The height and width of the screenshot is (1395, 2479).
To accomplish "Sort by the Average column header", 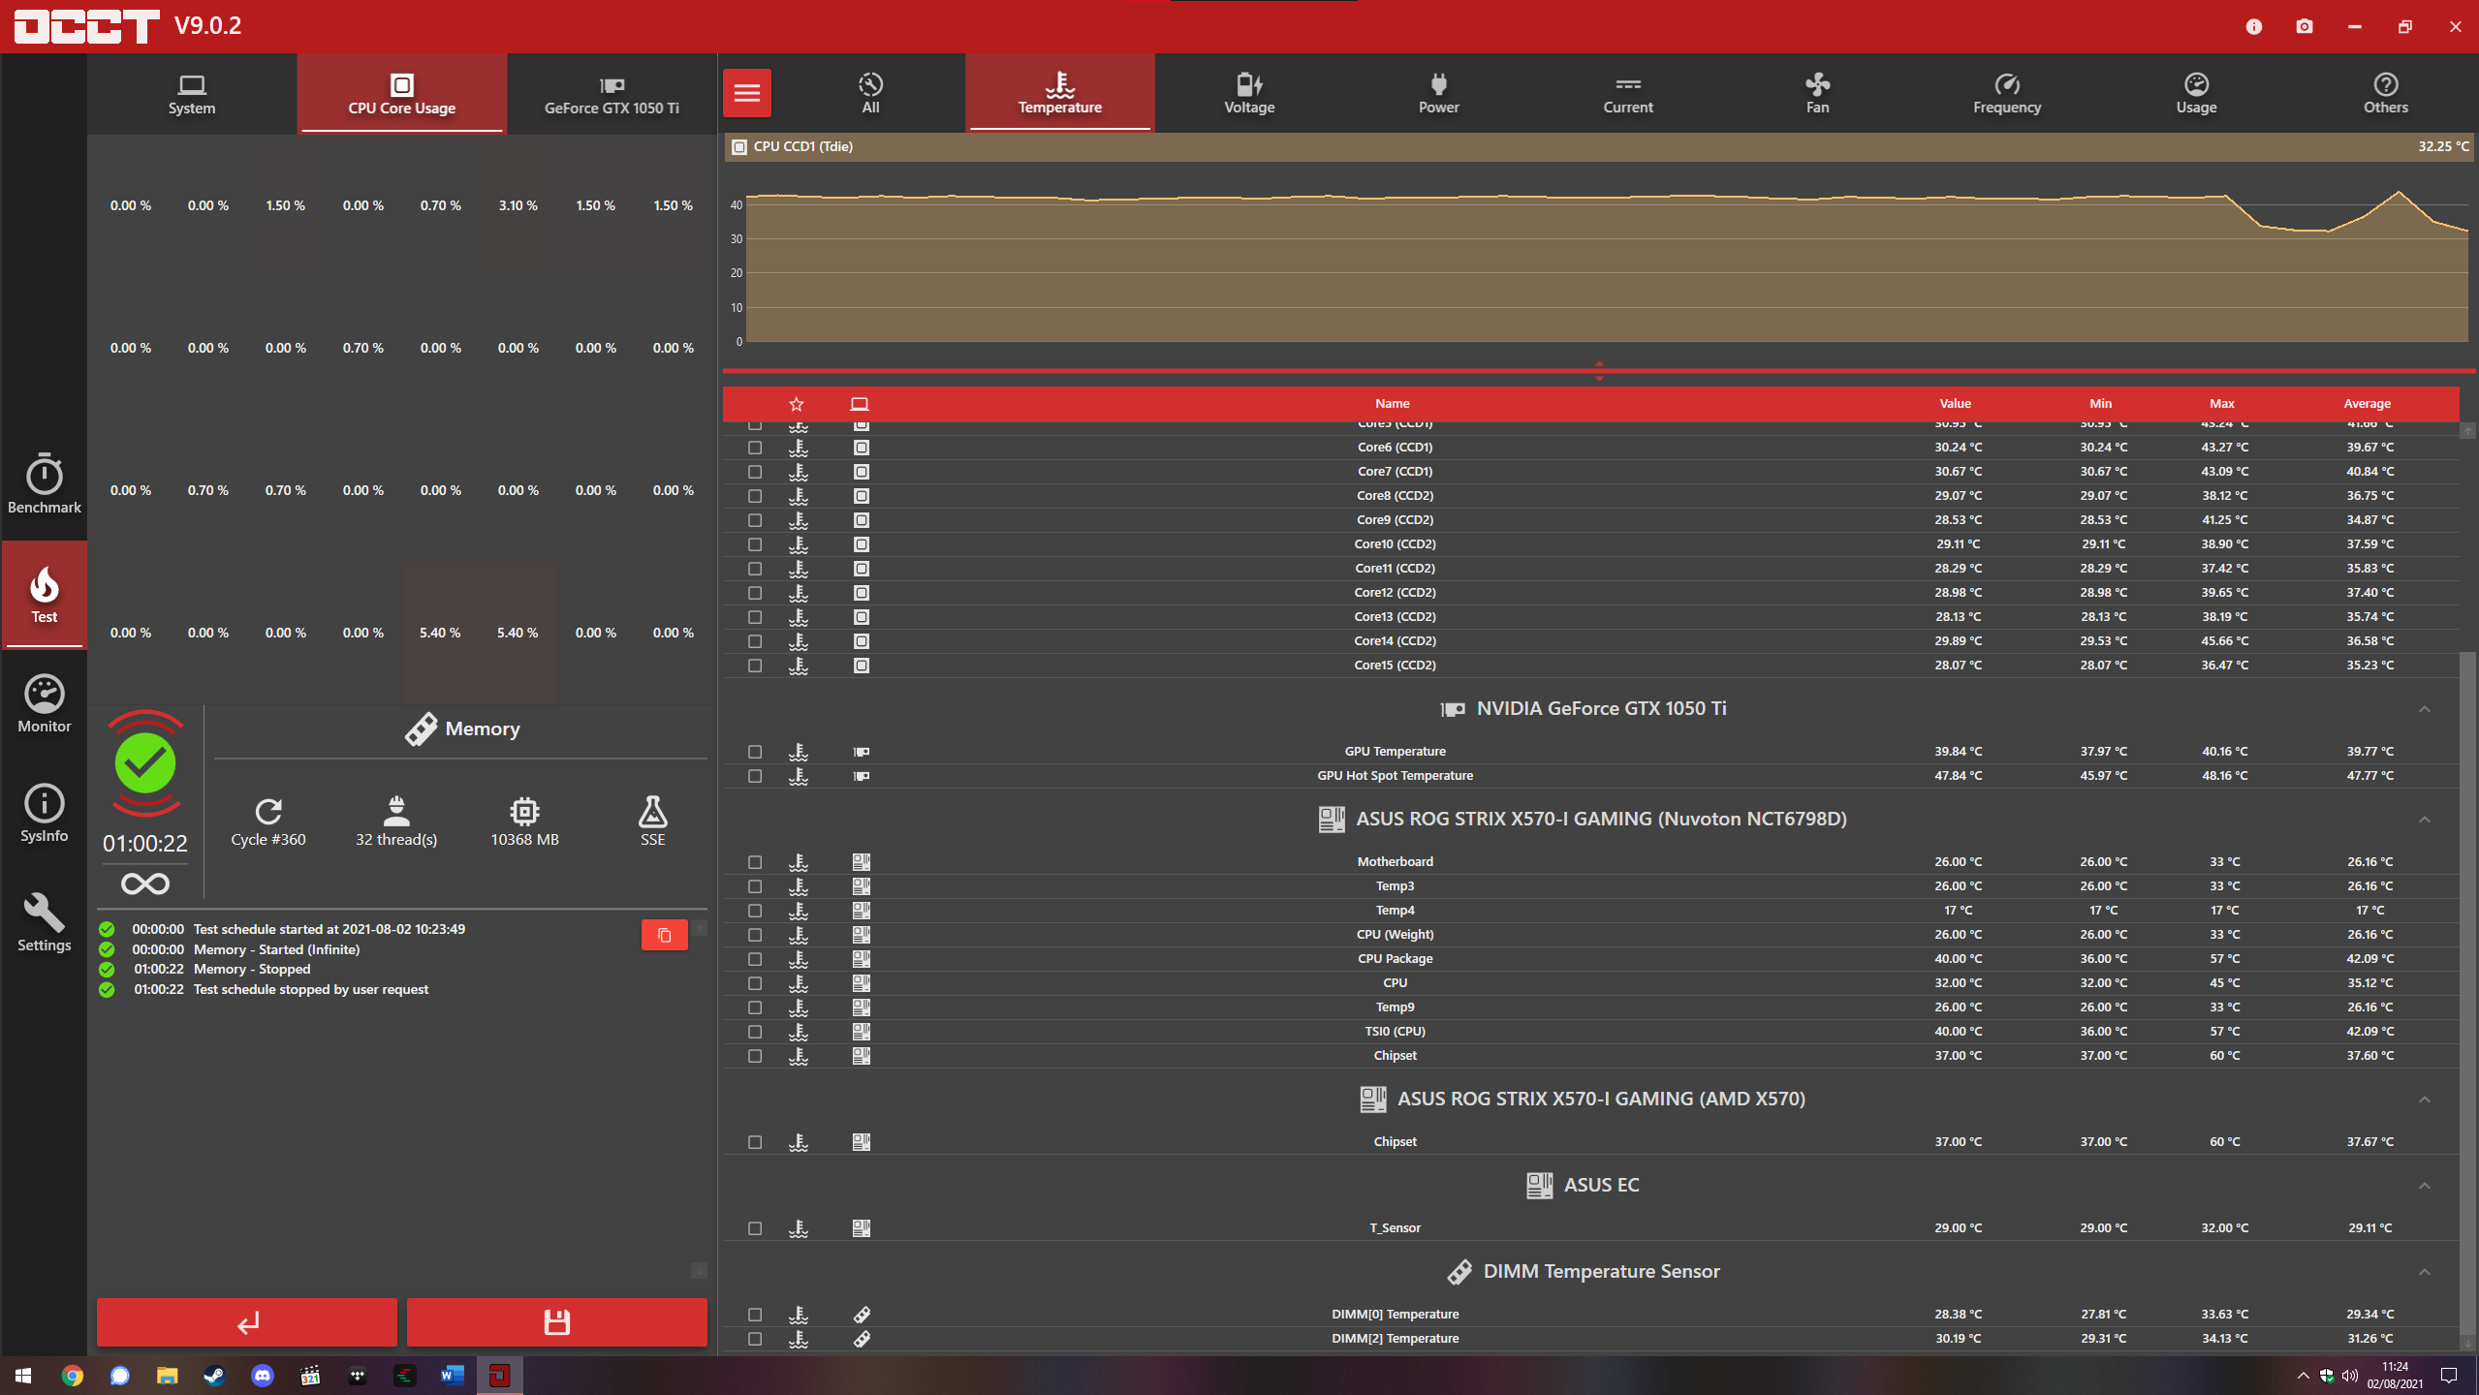I will 2367,404.
